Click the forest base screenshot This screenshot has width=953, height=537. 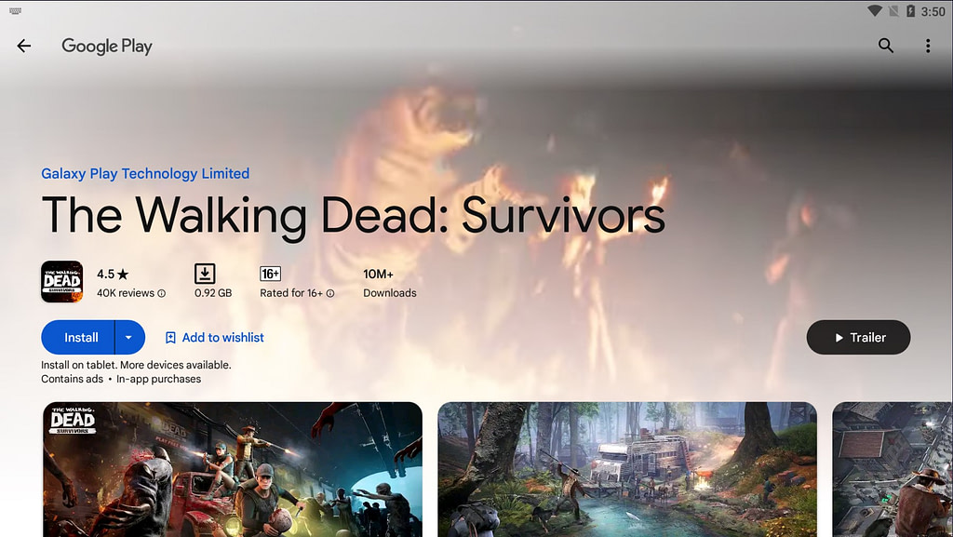coord(625,469)
